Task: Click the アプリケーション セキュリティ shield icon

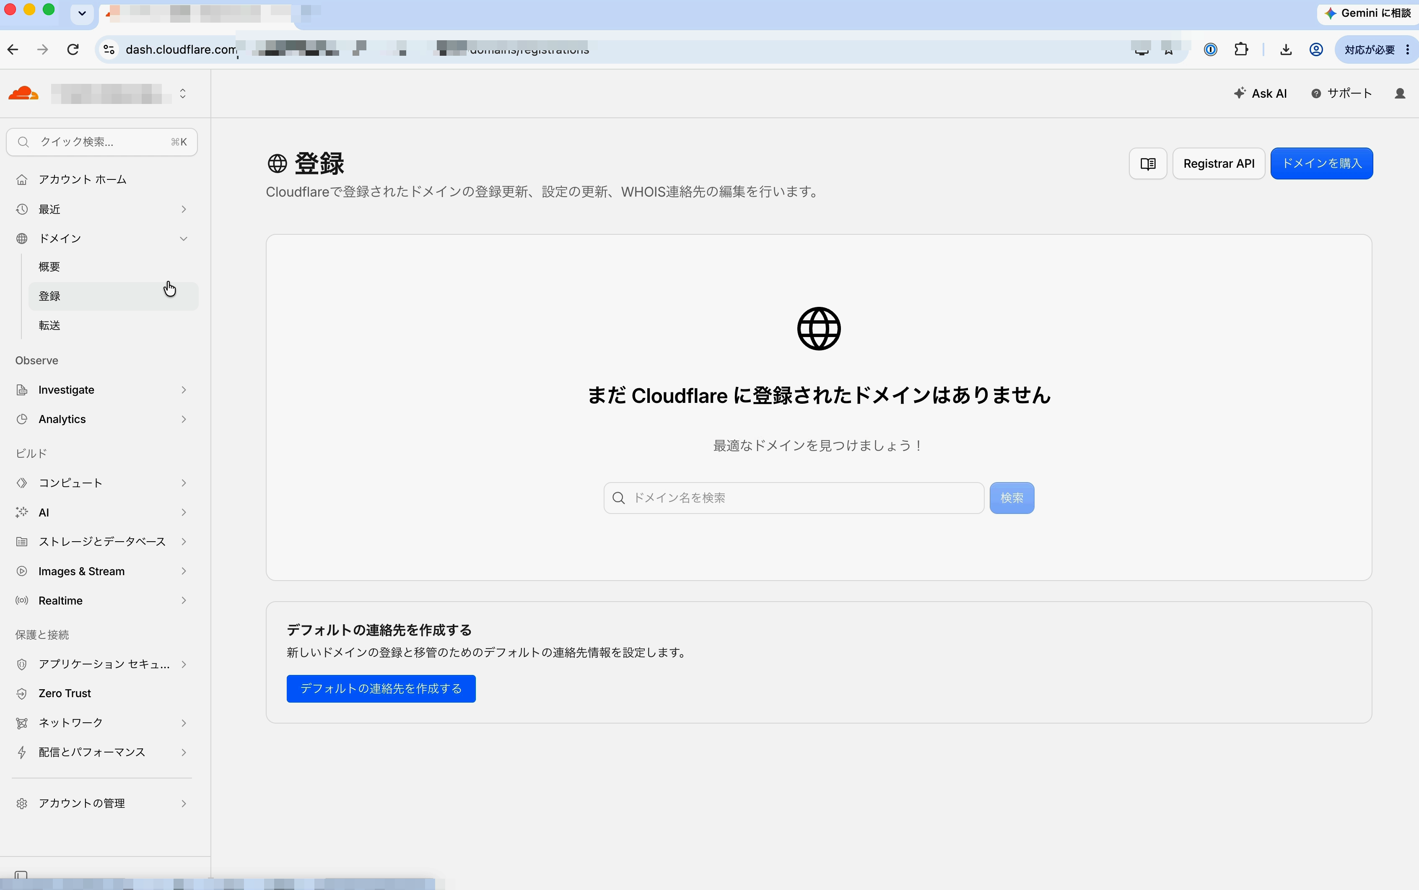Action: pyautogui.click(x=22, y=664)
